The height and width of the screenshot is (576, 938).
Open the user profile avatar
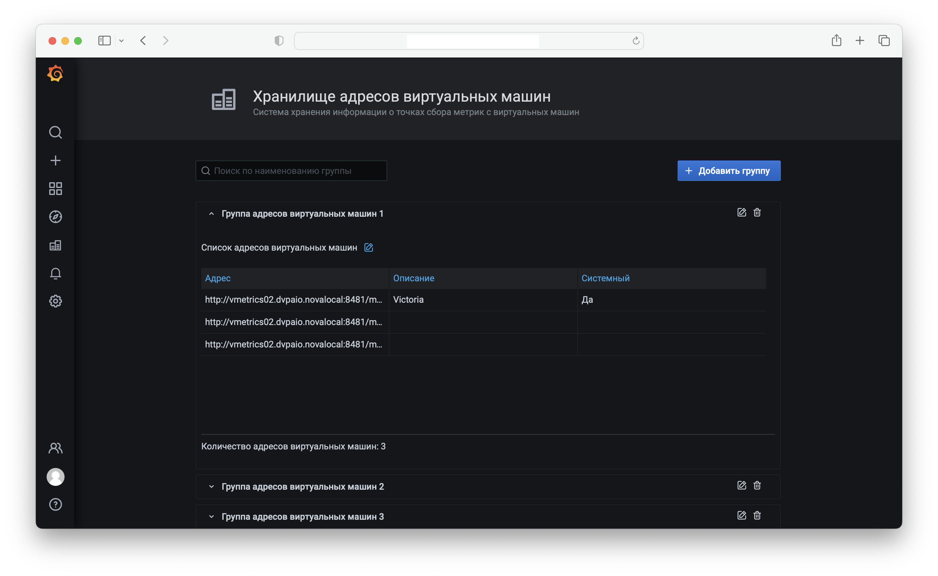pos(56,477)
